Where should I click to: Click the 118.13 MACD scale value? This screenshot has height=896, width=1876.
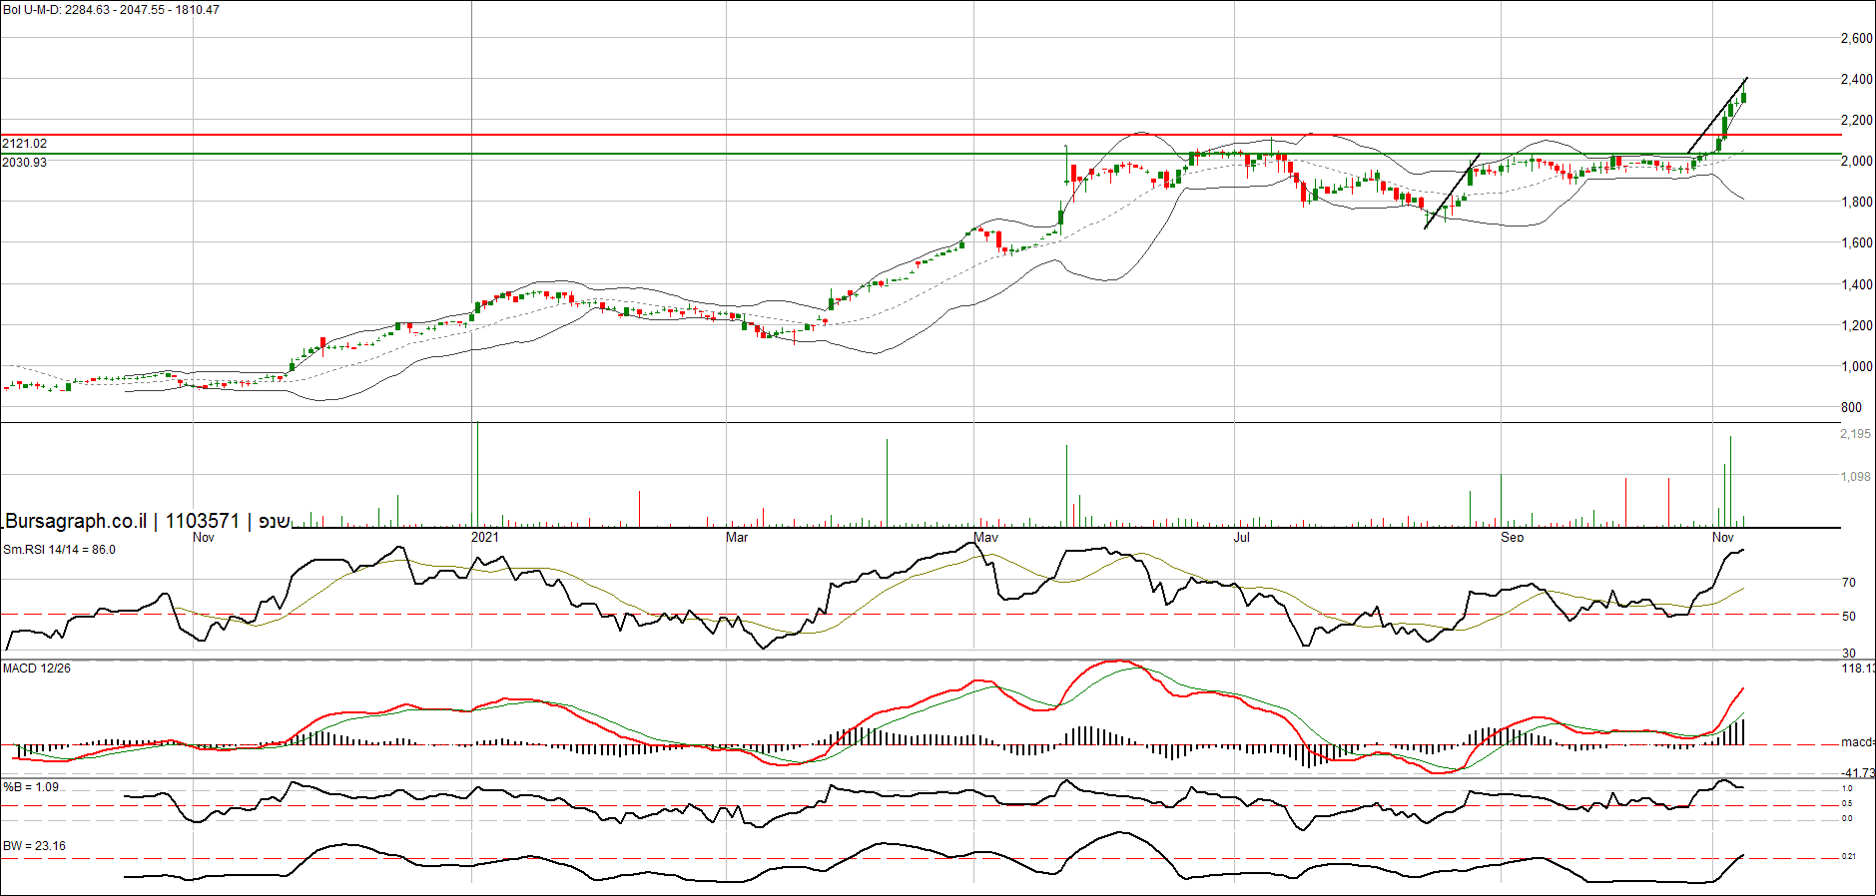[1857, 669]
